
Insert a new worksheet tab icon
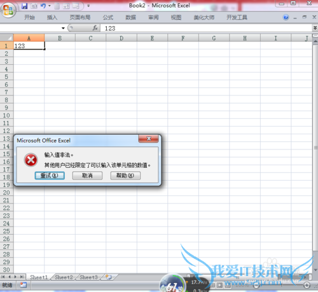pos(109,277)
